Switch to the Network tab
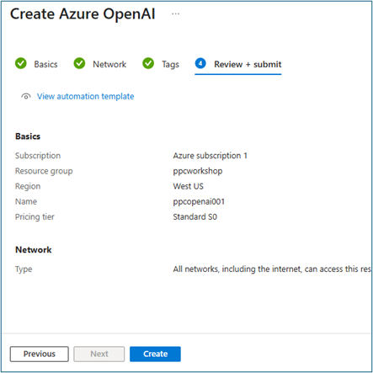Viewport: 373px width, 373px height. pyautogui.click(x=109, y=64)
